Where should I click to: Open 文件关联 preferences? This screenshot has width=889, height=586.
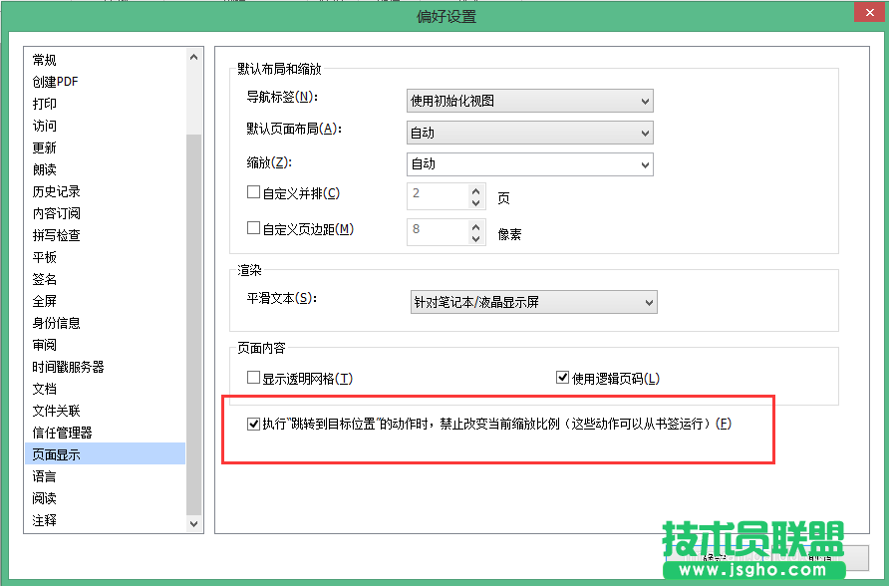click(x=105, y=411)
